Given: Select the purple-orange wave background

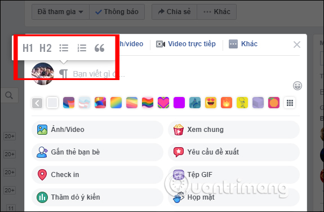Looking at the screenshot, I should tap(69, 103).
